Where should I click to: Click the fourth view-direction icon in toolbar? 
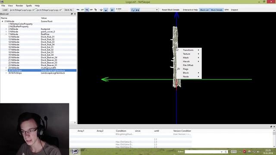[91, 10]
